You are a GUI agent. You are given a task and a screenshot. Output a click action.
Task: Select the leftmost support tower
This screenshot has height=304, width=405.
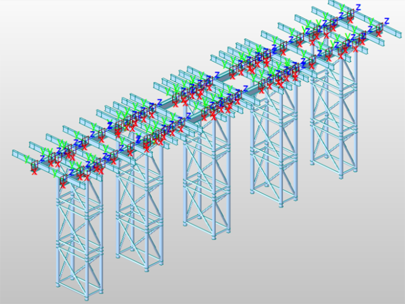point(79,235)
